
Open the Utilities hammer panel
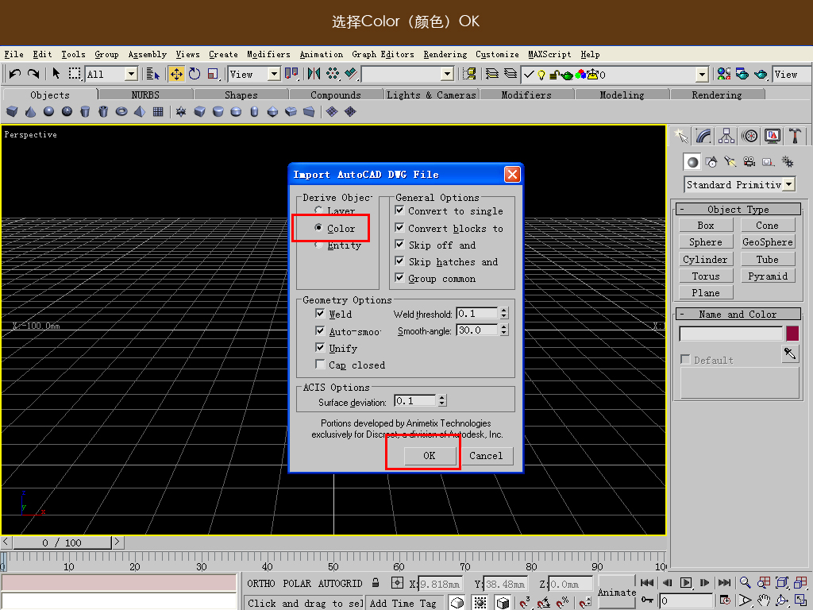795,136
